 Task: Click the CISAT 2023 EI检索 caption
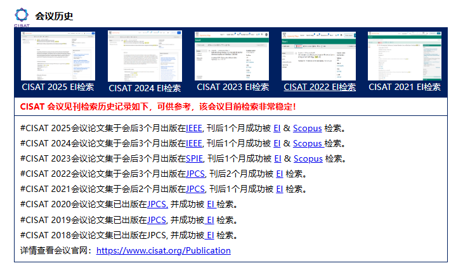click(x=233, y=87)
